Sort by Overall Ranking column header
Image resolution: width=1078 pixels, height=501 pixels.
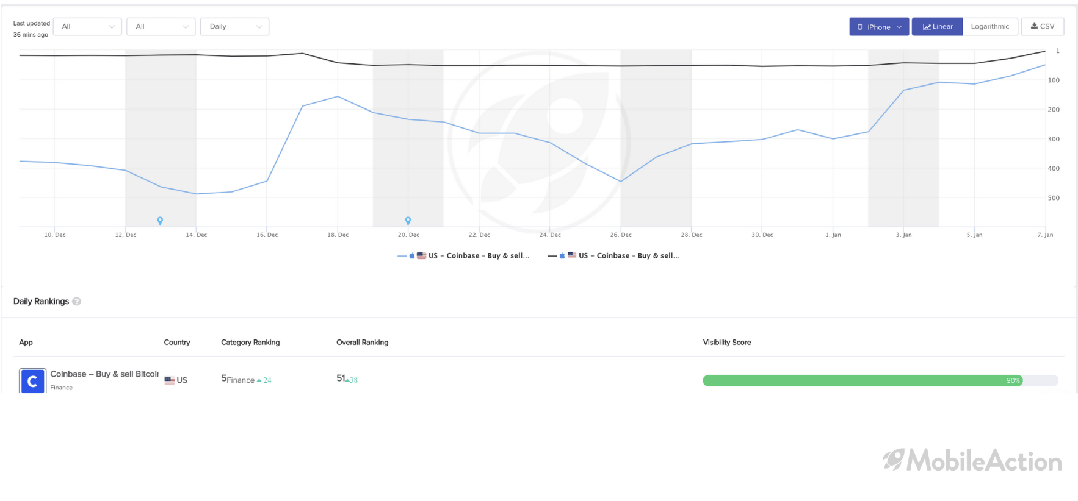coord(362,343)
